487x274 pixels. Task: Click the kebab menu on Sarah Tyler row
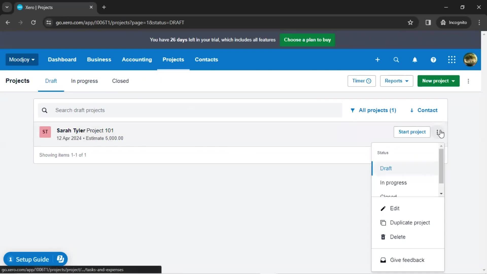pyautogui.click(x=438, y=132)
